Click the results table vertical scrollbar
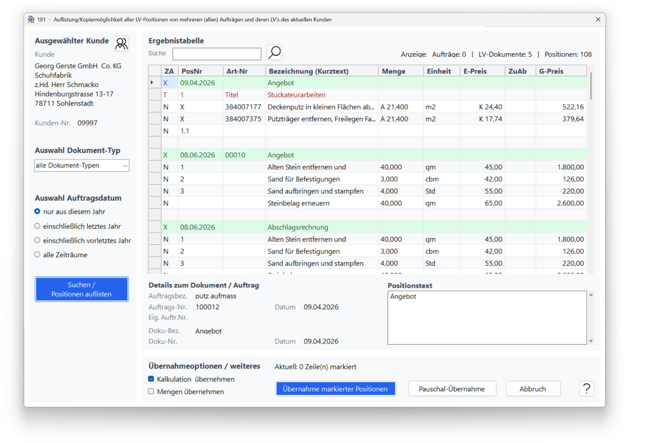Screen dimensions: 645x443 click(x=591, y=86)
